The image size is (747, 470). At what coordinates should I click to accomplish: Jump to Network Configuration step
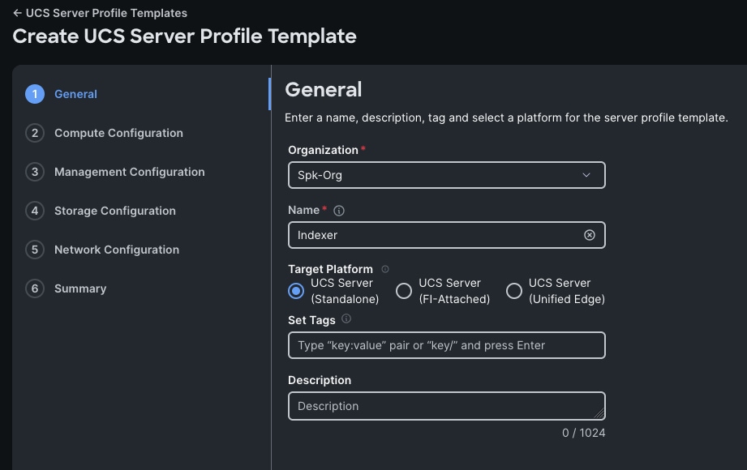point(116,250)
